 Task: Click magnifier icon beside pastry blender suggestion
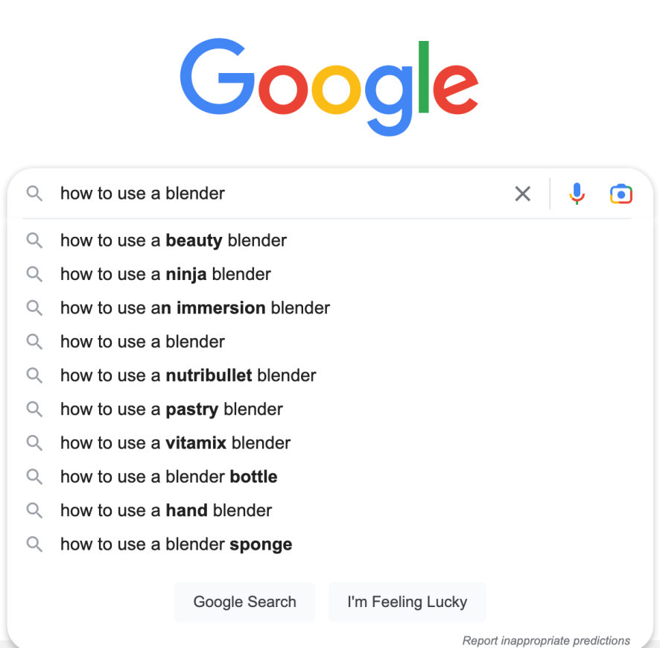(34, 410)
